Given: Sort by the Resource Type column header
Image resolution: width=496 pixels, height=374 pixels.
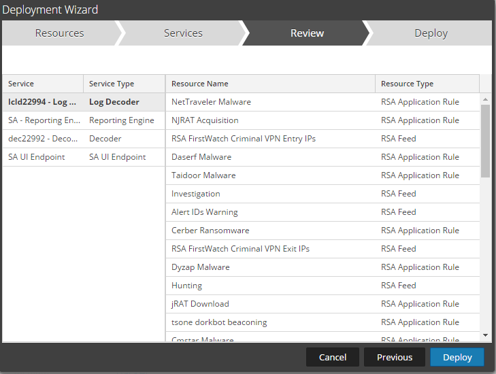Looking at the screenshot, I should 427,84.
